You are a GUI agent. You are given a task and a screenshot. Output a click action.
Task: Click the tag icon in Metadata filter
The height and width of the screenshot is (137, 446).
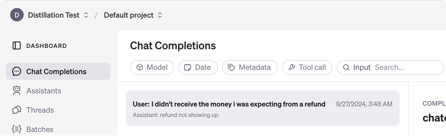point(231,67)
